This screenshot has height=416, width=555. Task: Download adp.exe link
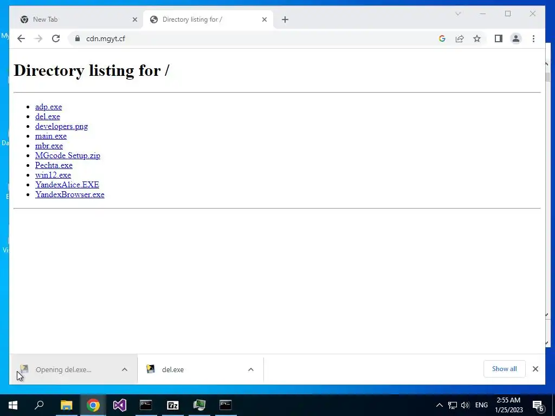[48, 107]
